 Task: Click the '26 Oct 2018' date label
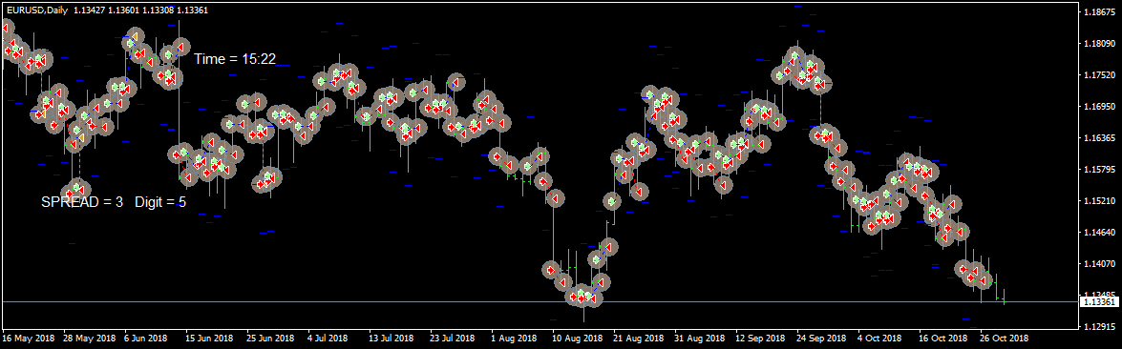pos(1005,338)
